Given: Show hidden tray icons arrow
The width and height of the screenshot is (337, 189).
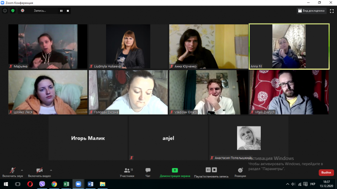Looking at the screenshot, I should tap(287, 184).
